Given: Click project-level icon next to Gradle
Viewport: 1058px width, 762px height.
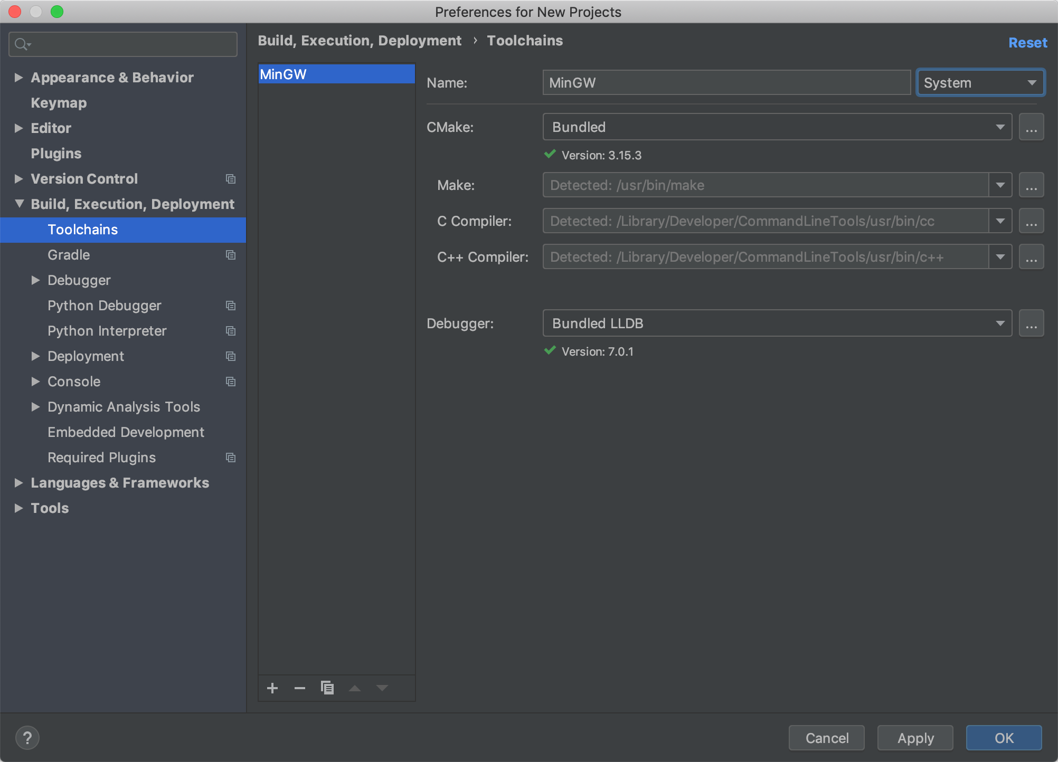Looking at the screenshot, I should (x=231, y=255).
